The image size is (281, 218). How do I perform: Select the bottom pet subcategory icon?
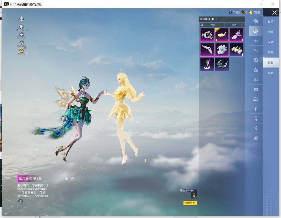tap(256, 138)
